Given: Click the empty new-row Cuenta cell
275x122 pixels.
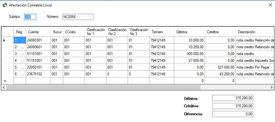Looking at the screenshot, I should pyautogui.click(x=38, y=81).
